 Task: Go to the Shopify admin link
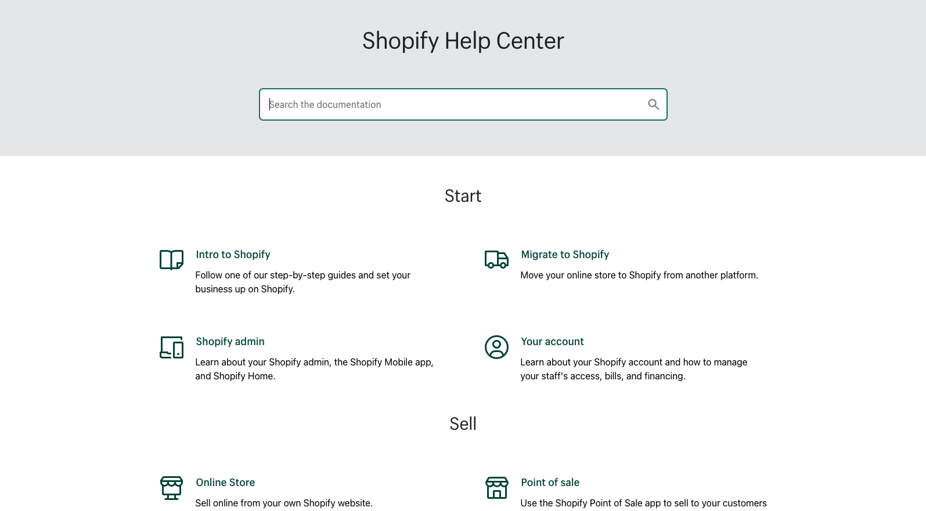pyautogui.click(x=230, y=342)
